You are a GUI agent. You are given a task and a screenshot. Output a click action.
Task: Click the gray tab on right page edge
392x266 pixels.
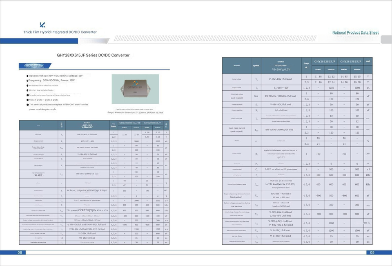coord(386,39)
